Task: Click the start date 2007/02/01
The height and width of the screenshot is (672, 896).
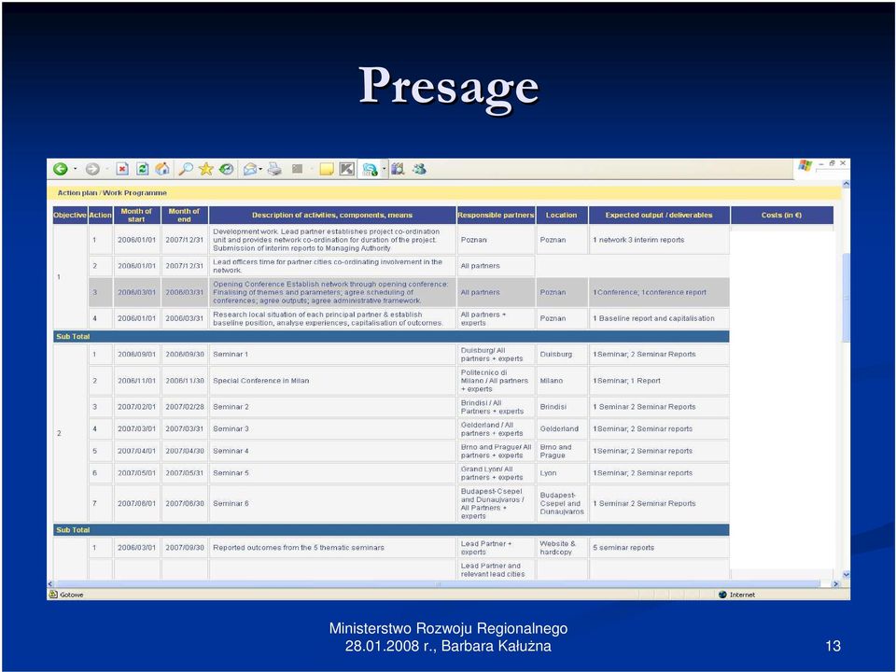Action: pos(136,407)
